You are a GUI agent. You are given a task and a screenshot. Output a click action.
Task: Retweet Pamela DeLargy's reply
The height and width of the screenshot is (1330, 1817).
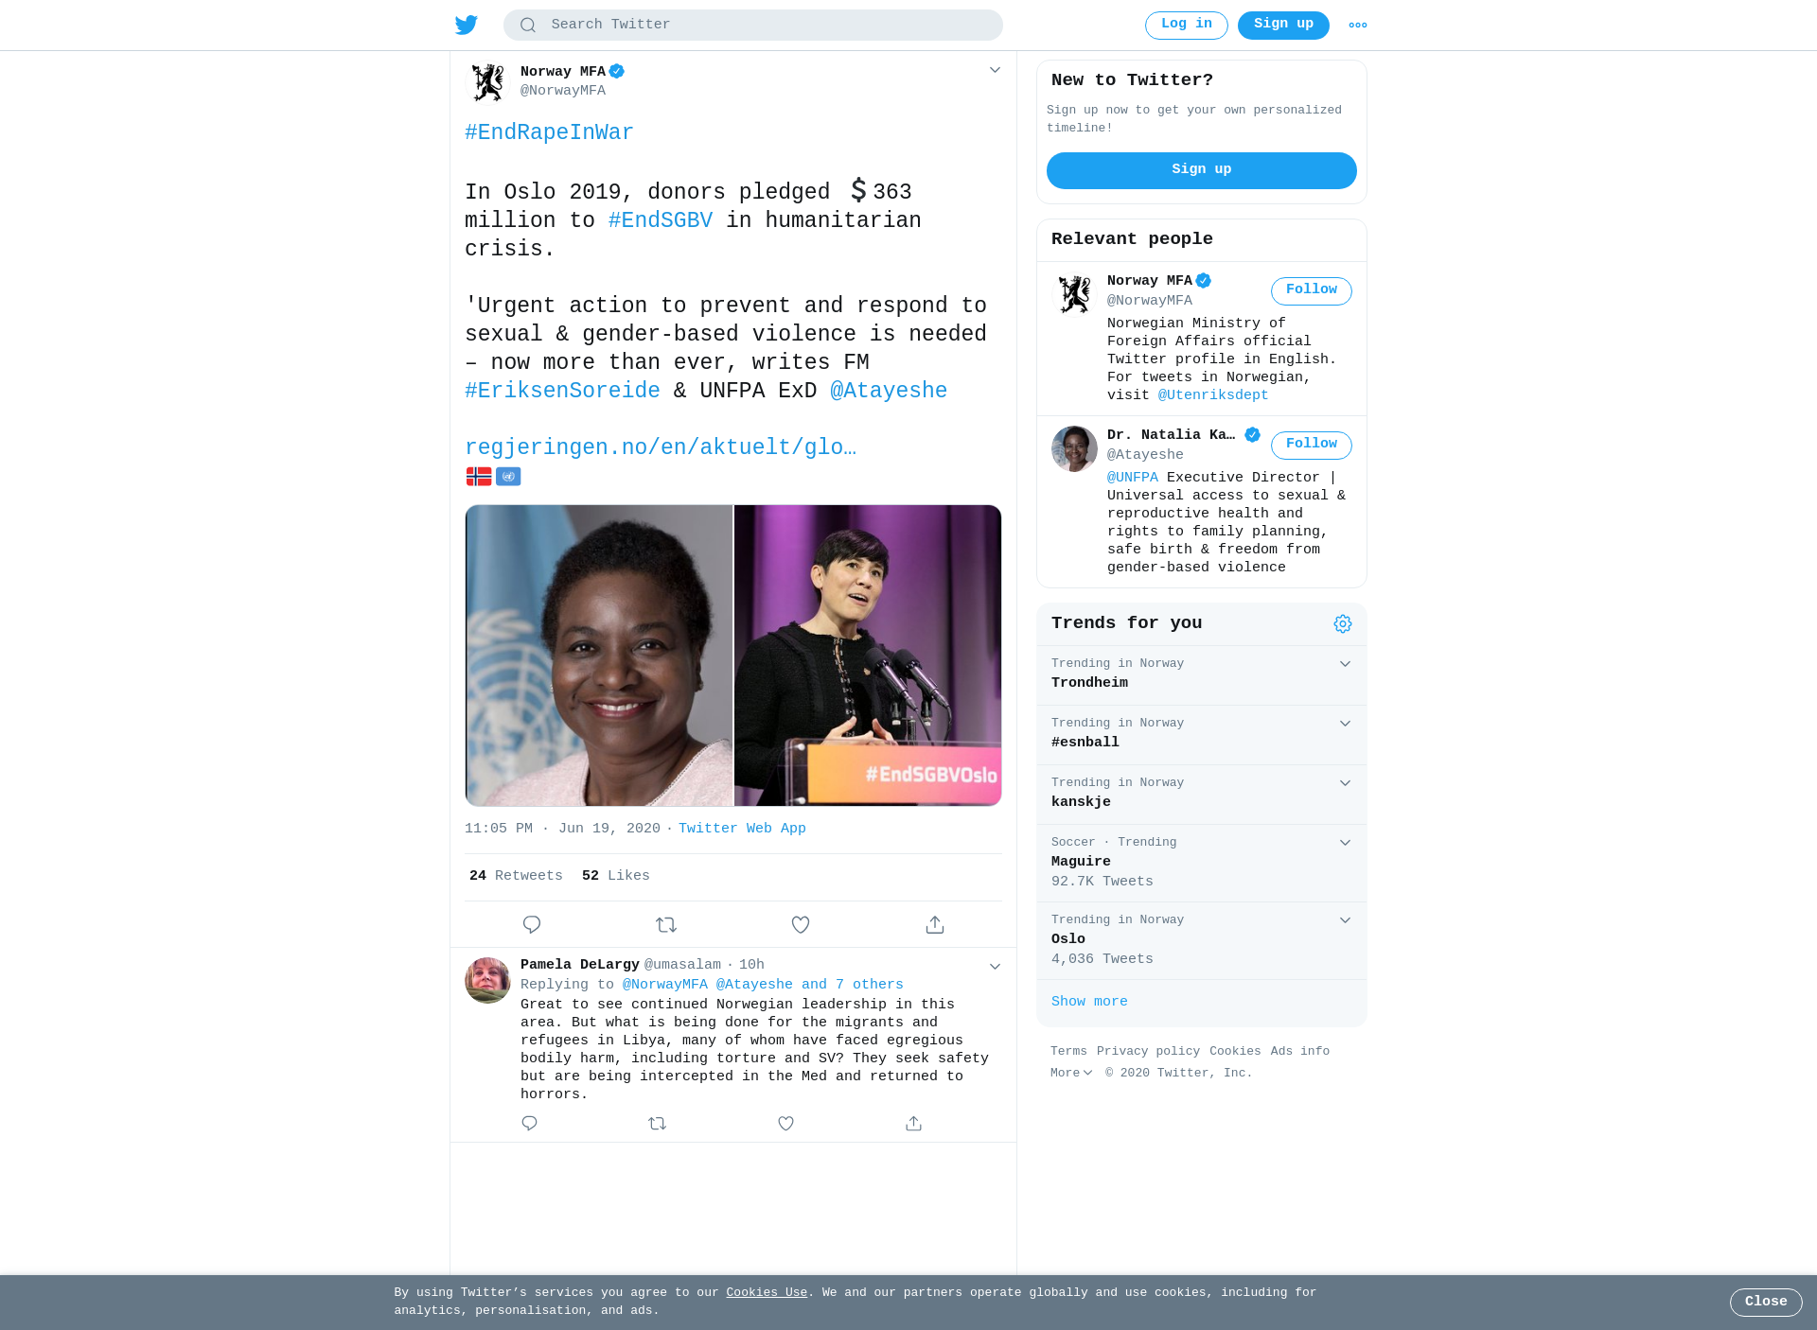(x=658, y=1123)
